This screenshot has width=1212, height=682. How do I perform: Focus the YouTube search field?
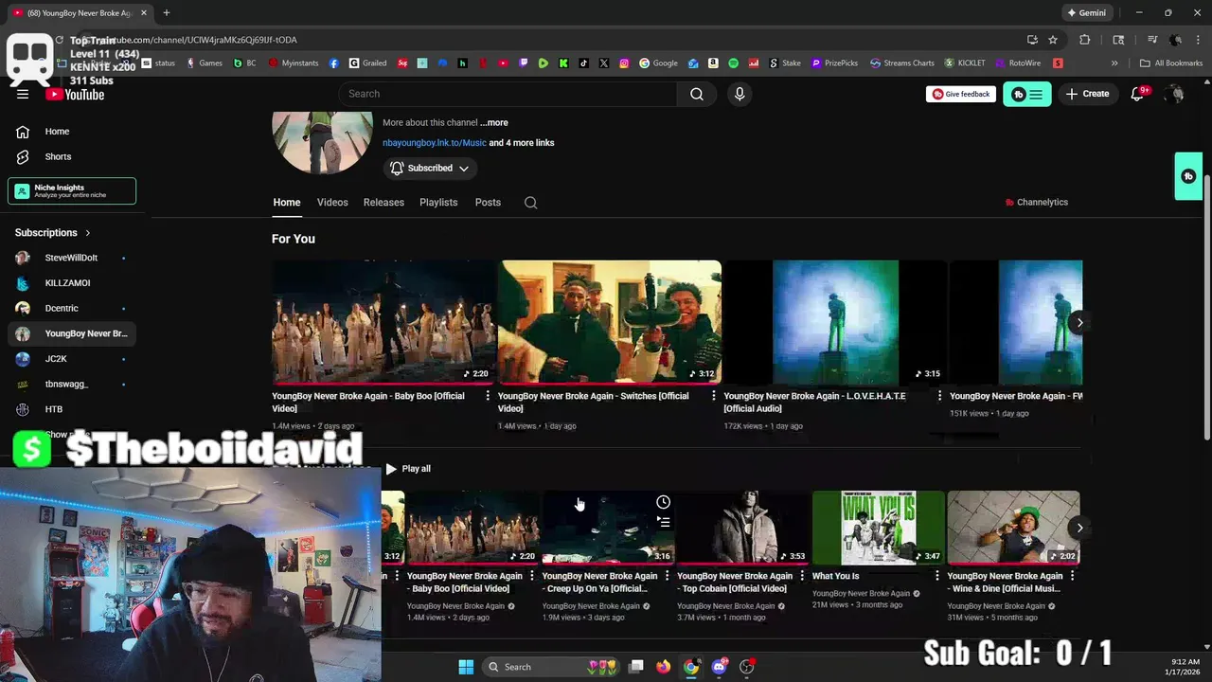(508, 94)
